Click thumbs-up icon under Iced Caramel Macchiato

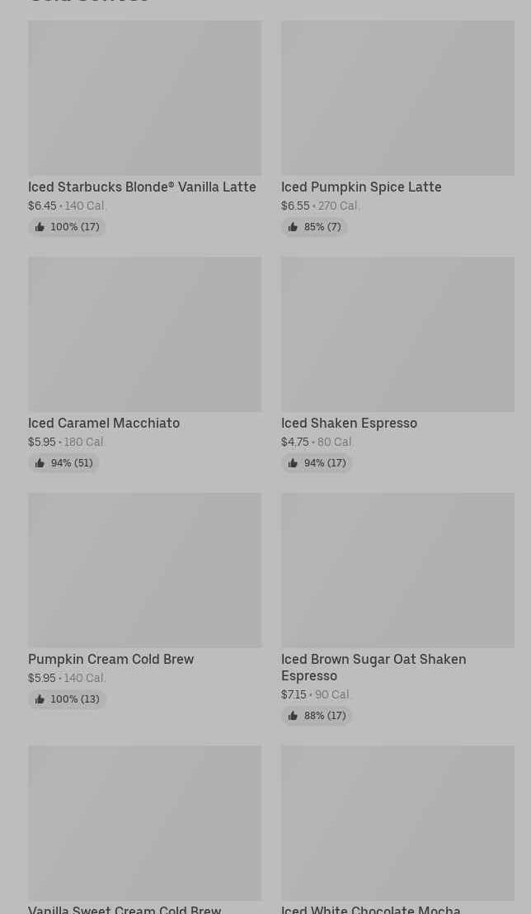[x=40, y=463]
